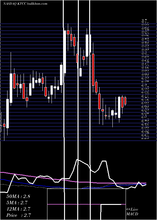The width and height of the screenshot is (157, 220).
Task: Click the NASDAQ KTCC bullkhan.com title
Action: point(25,4)
